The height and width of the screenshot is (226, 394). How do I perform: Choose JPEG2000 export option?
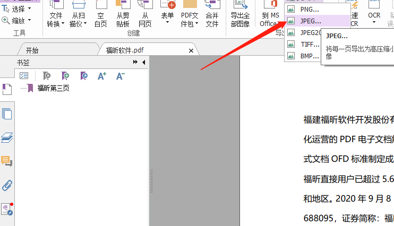tap(303, 33)
